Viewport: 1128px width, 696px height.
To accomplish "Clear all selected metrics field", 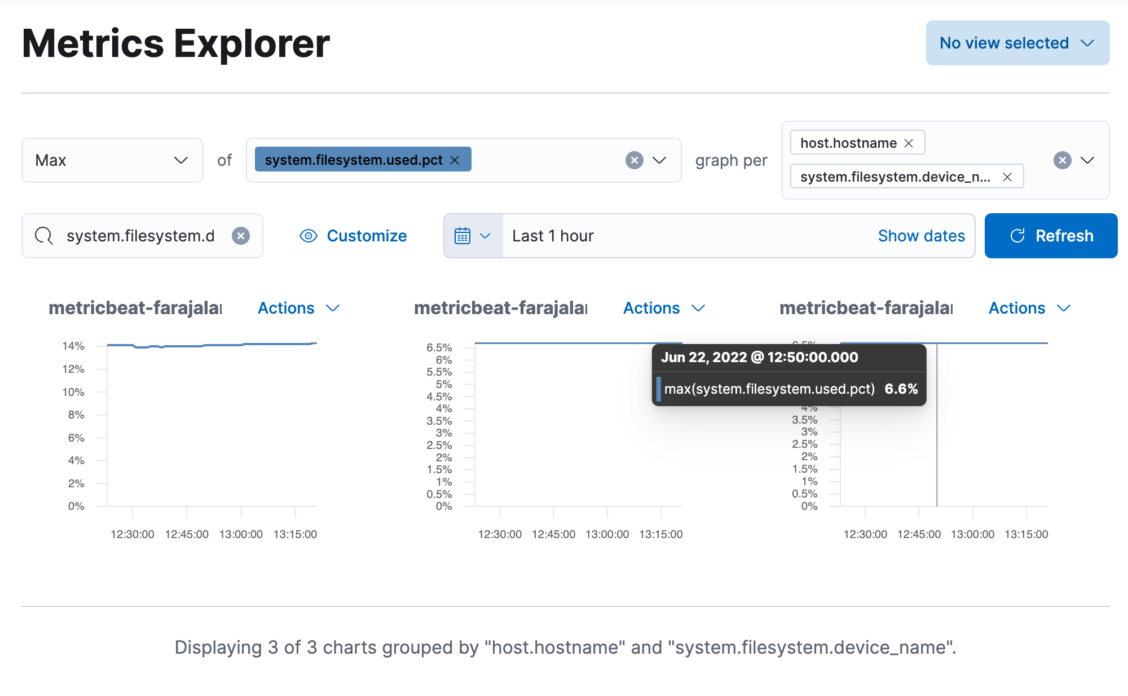I will click(x=634, y=160).
